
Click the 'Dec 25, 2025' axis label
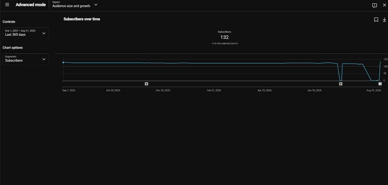coord(163,90)
